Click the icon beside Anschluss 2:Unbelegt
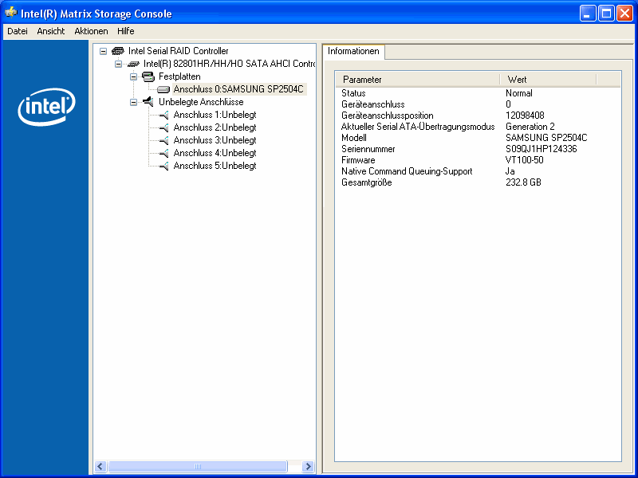The height and width of the screenshot is (478, 638). point(164,127)
